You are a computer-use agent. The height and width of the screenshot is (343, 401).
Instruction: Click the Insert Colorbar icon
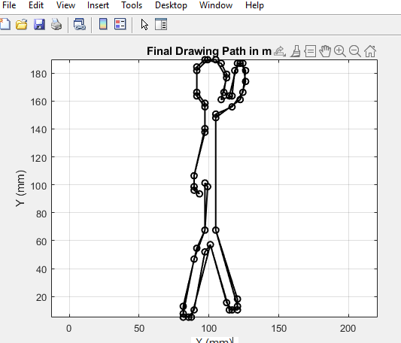[103, 24]
